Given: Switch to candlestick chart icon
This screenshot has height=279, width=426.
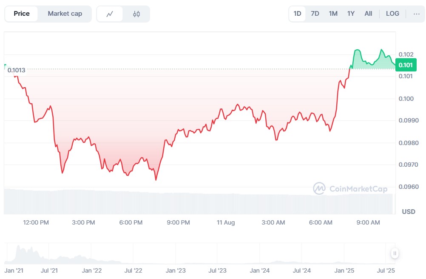Looking at the screenshot, I should click(136, 14).
